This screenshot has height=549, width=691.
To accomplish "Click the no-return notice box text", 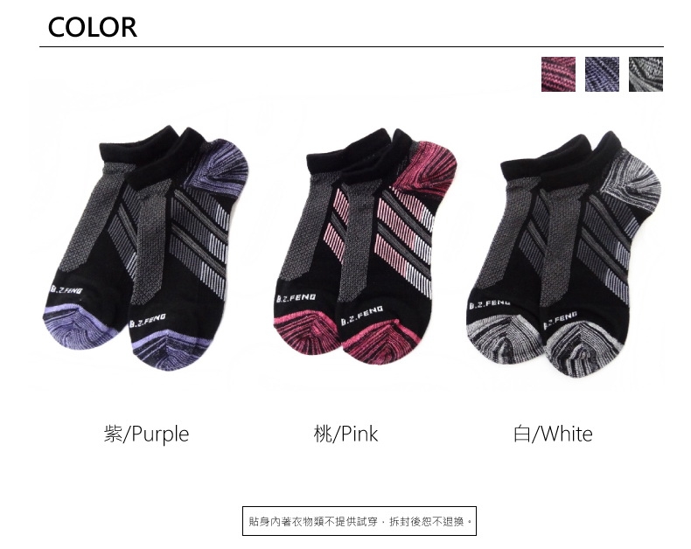I will [359, 521].
